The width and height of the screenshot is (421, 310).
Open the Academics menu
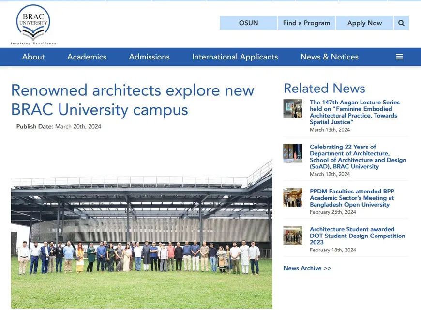[x=87, y=57]
